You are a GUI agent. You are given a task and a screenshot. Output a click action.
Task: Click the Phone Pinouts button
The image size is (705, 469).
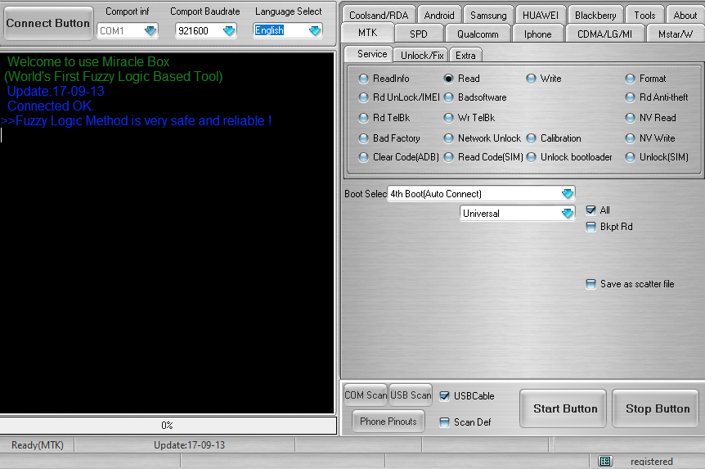click(388, 422)
